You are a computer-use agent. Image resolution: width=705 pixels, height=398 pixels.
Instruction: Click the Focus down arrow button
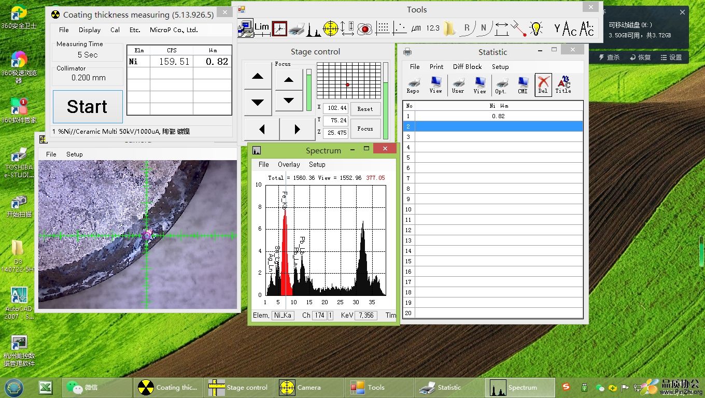tap(289, 101)
